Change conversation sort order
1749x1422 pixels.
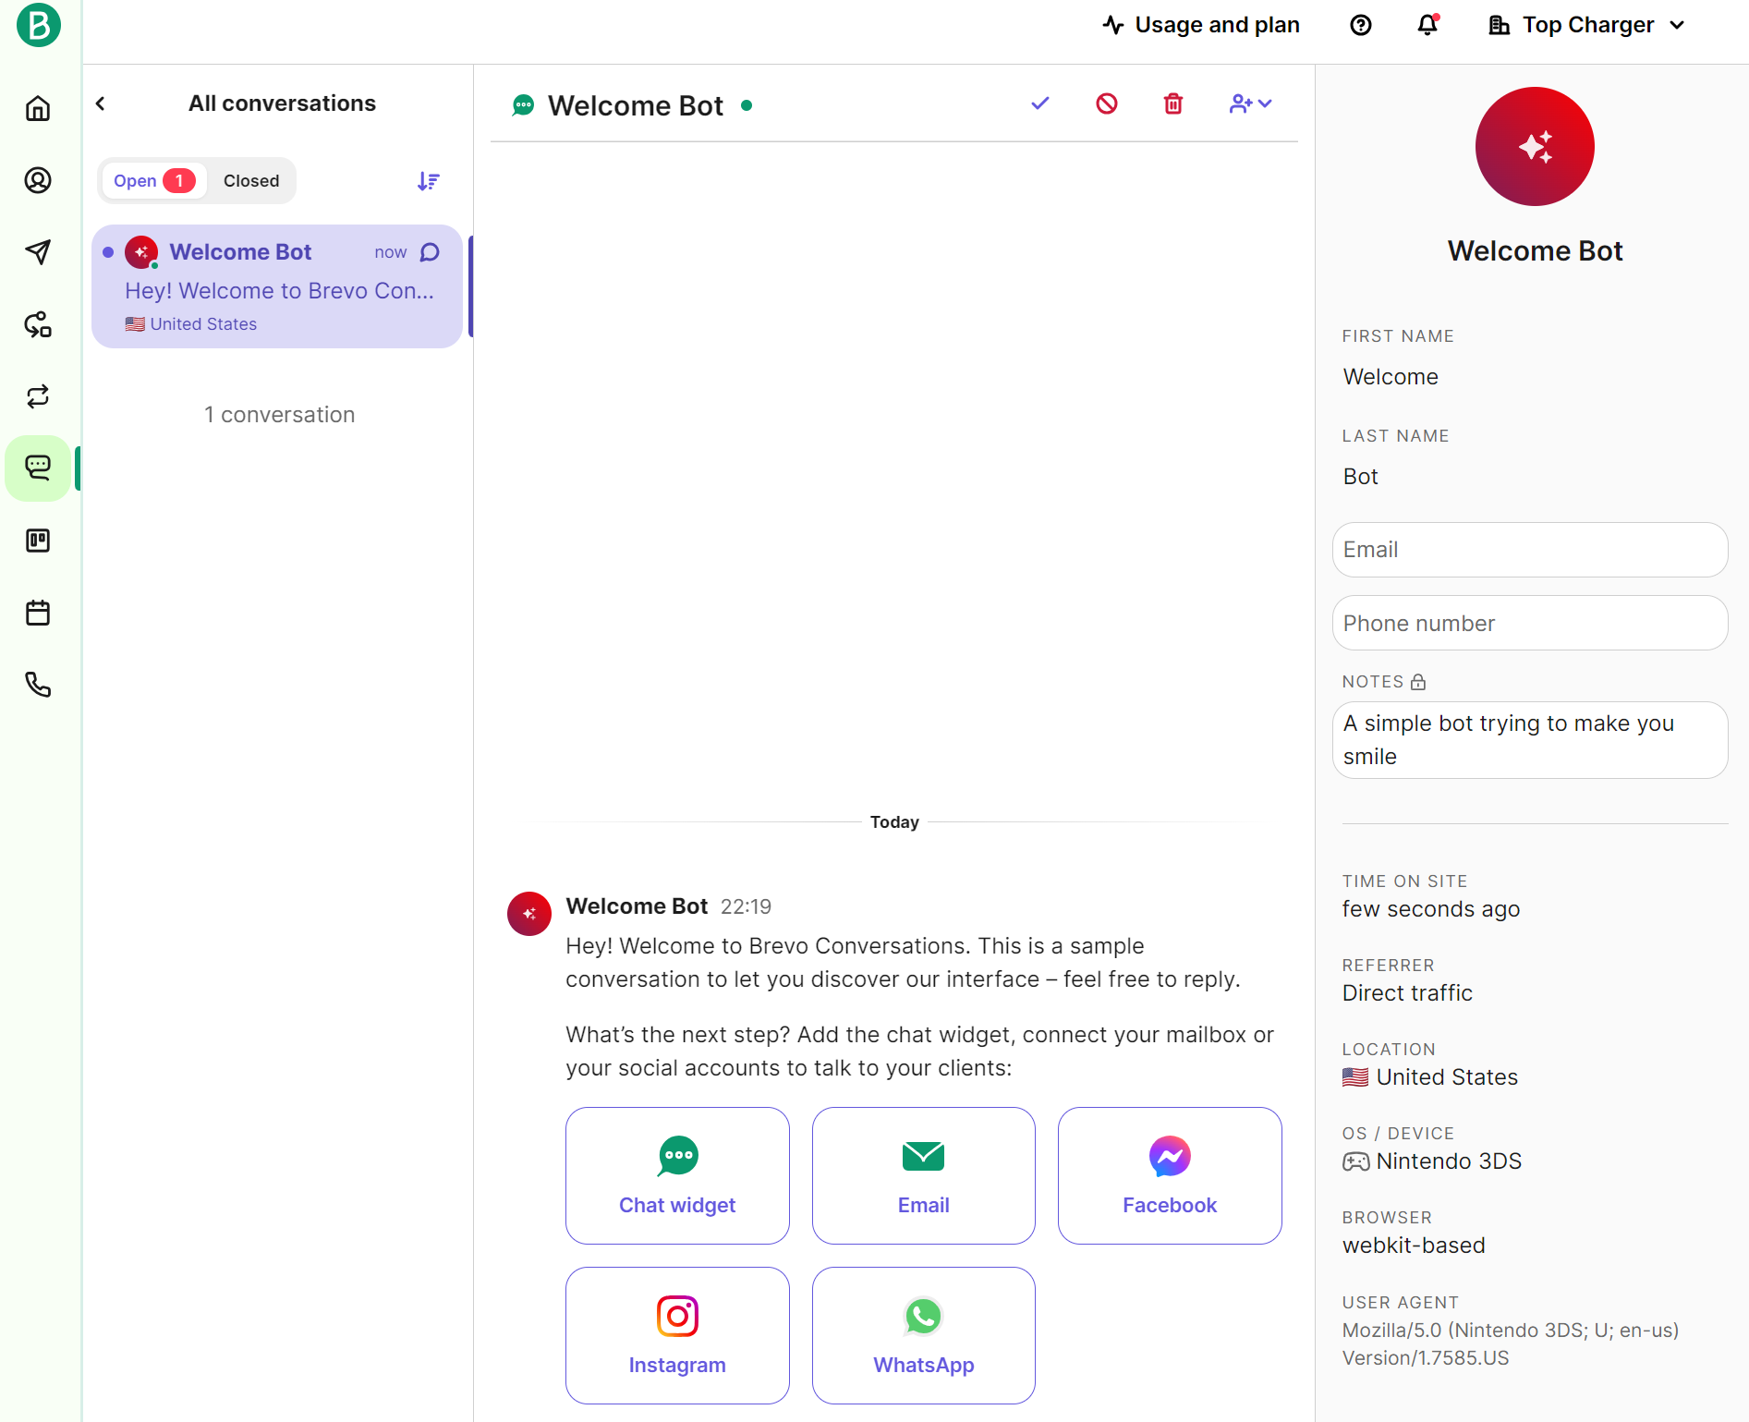[x=428, y=181]
